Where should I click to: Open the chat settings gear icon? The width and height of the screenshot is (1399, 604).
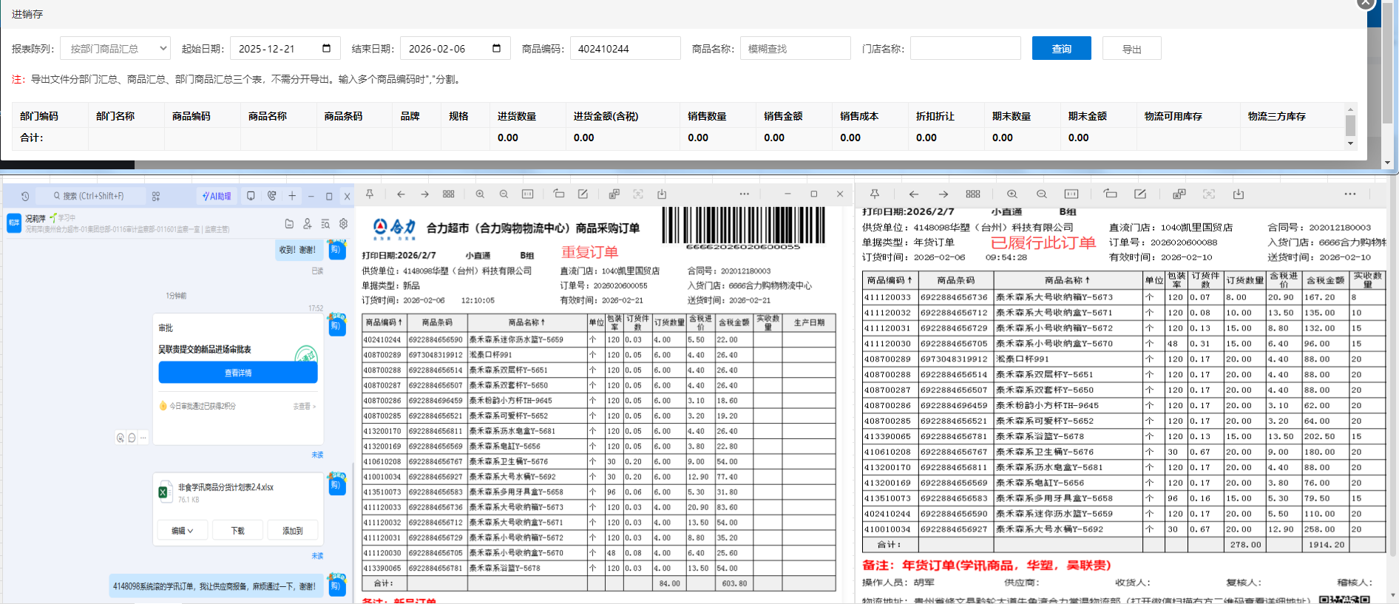(343, 223)
